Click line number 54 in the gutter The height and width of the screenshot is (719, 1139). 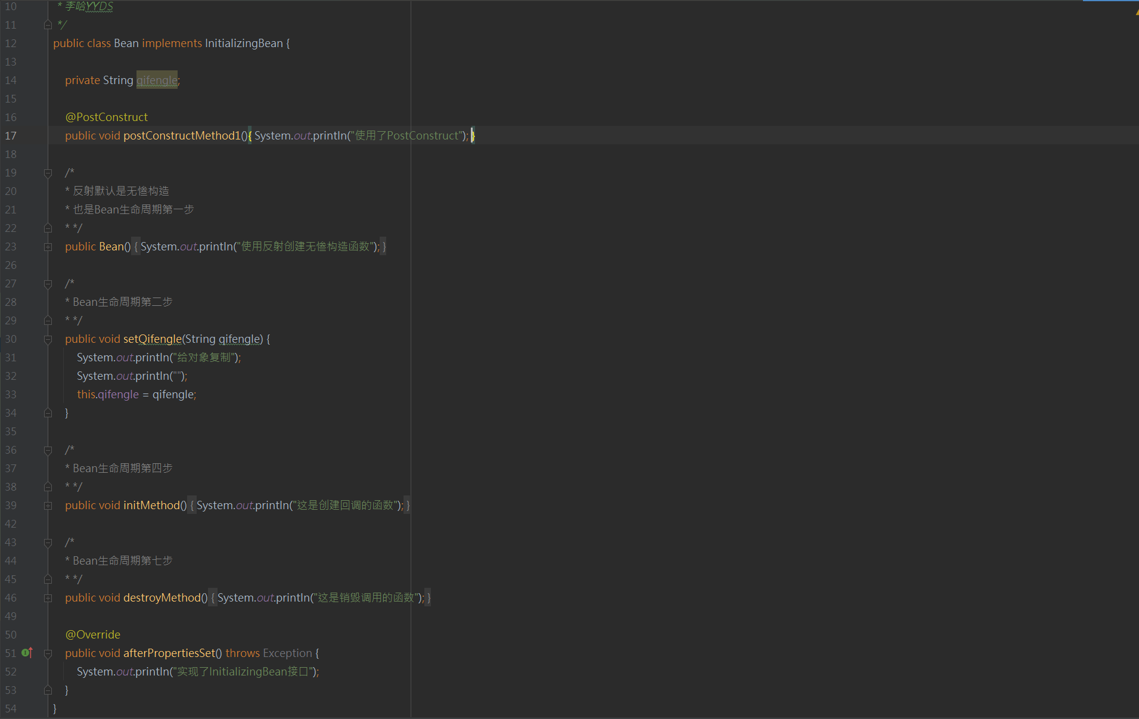11,709
